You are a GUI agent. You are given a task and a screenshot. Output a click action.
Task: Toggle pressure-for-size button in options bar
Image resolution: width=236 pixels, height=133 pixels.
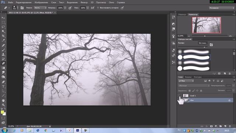[122, 8]
